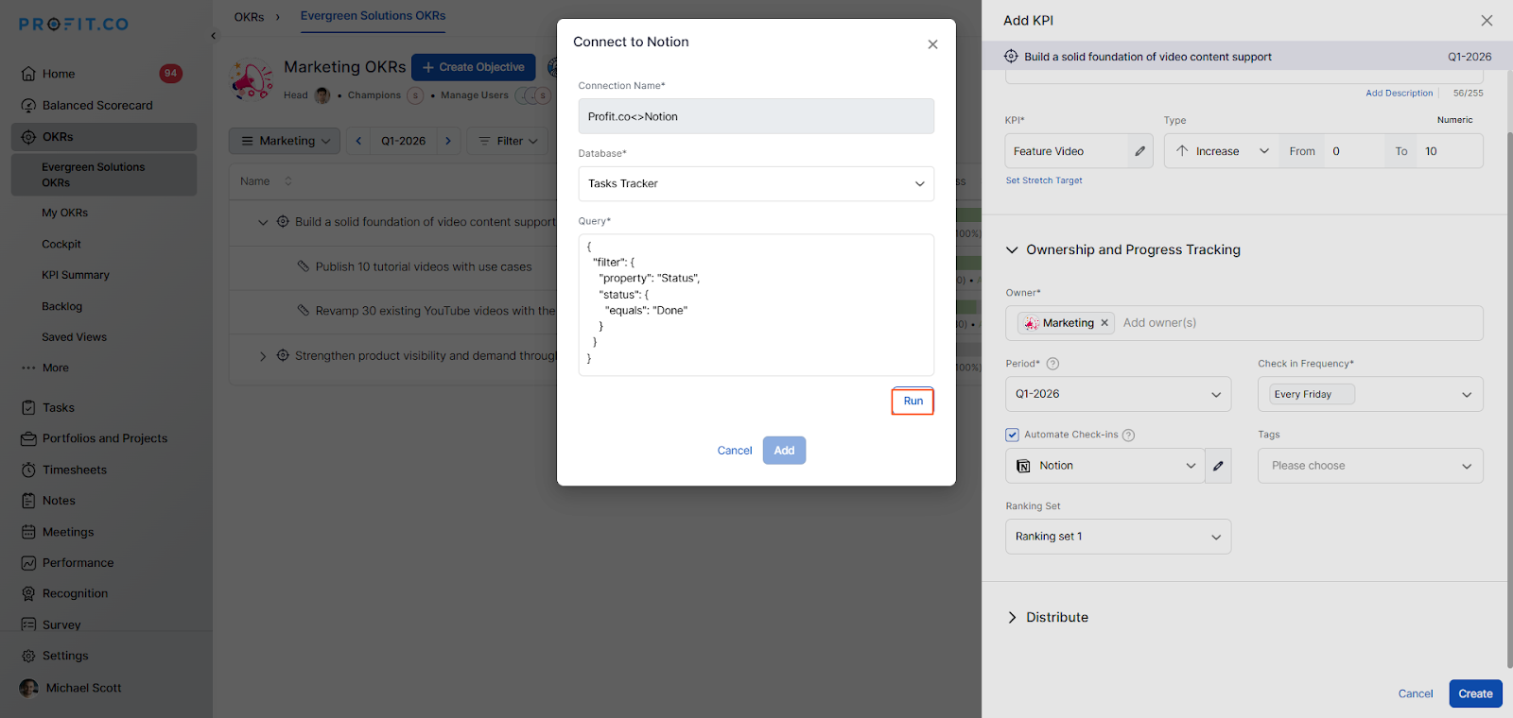Click the Recognition sidebar icon

click(x=28, y=594)
